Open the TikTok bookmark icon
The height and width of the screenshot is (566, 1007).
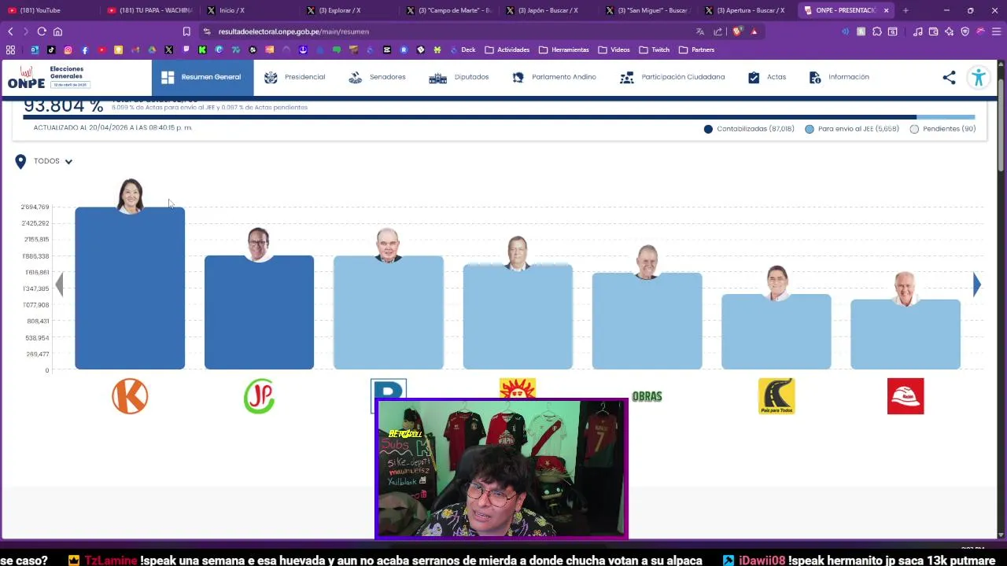coord(51,50)
